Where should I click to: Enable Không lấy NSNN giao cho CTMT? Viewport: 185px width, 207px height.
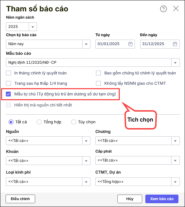[98, 83]
